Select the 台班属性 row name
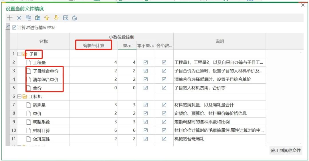The image size is (309, 161). tap(41, 139)
